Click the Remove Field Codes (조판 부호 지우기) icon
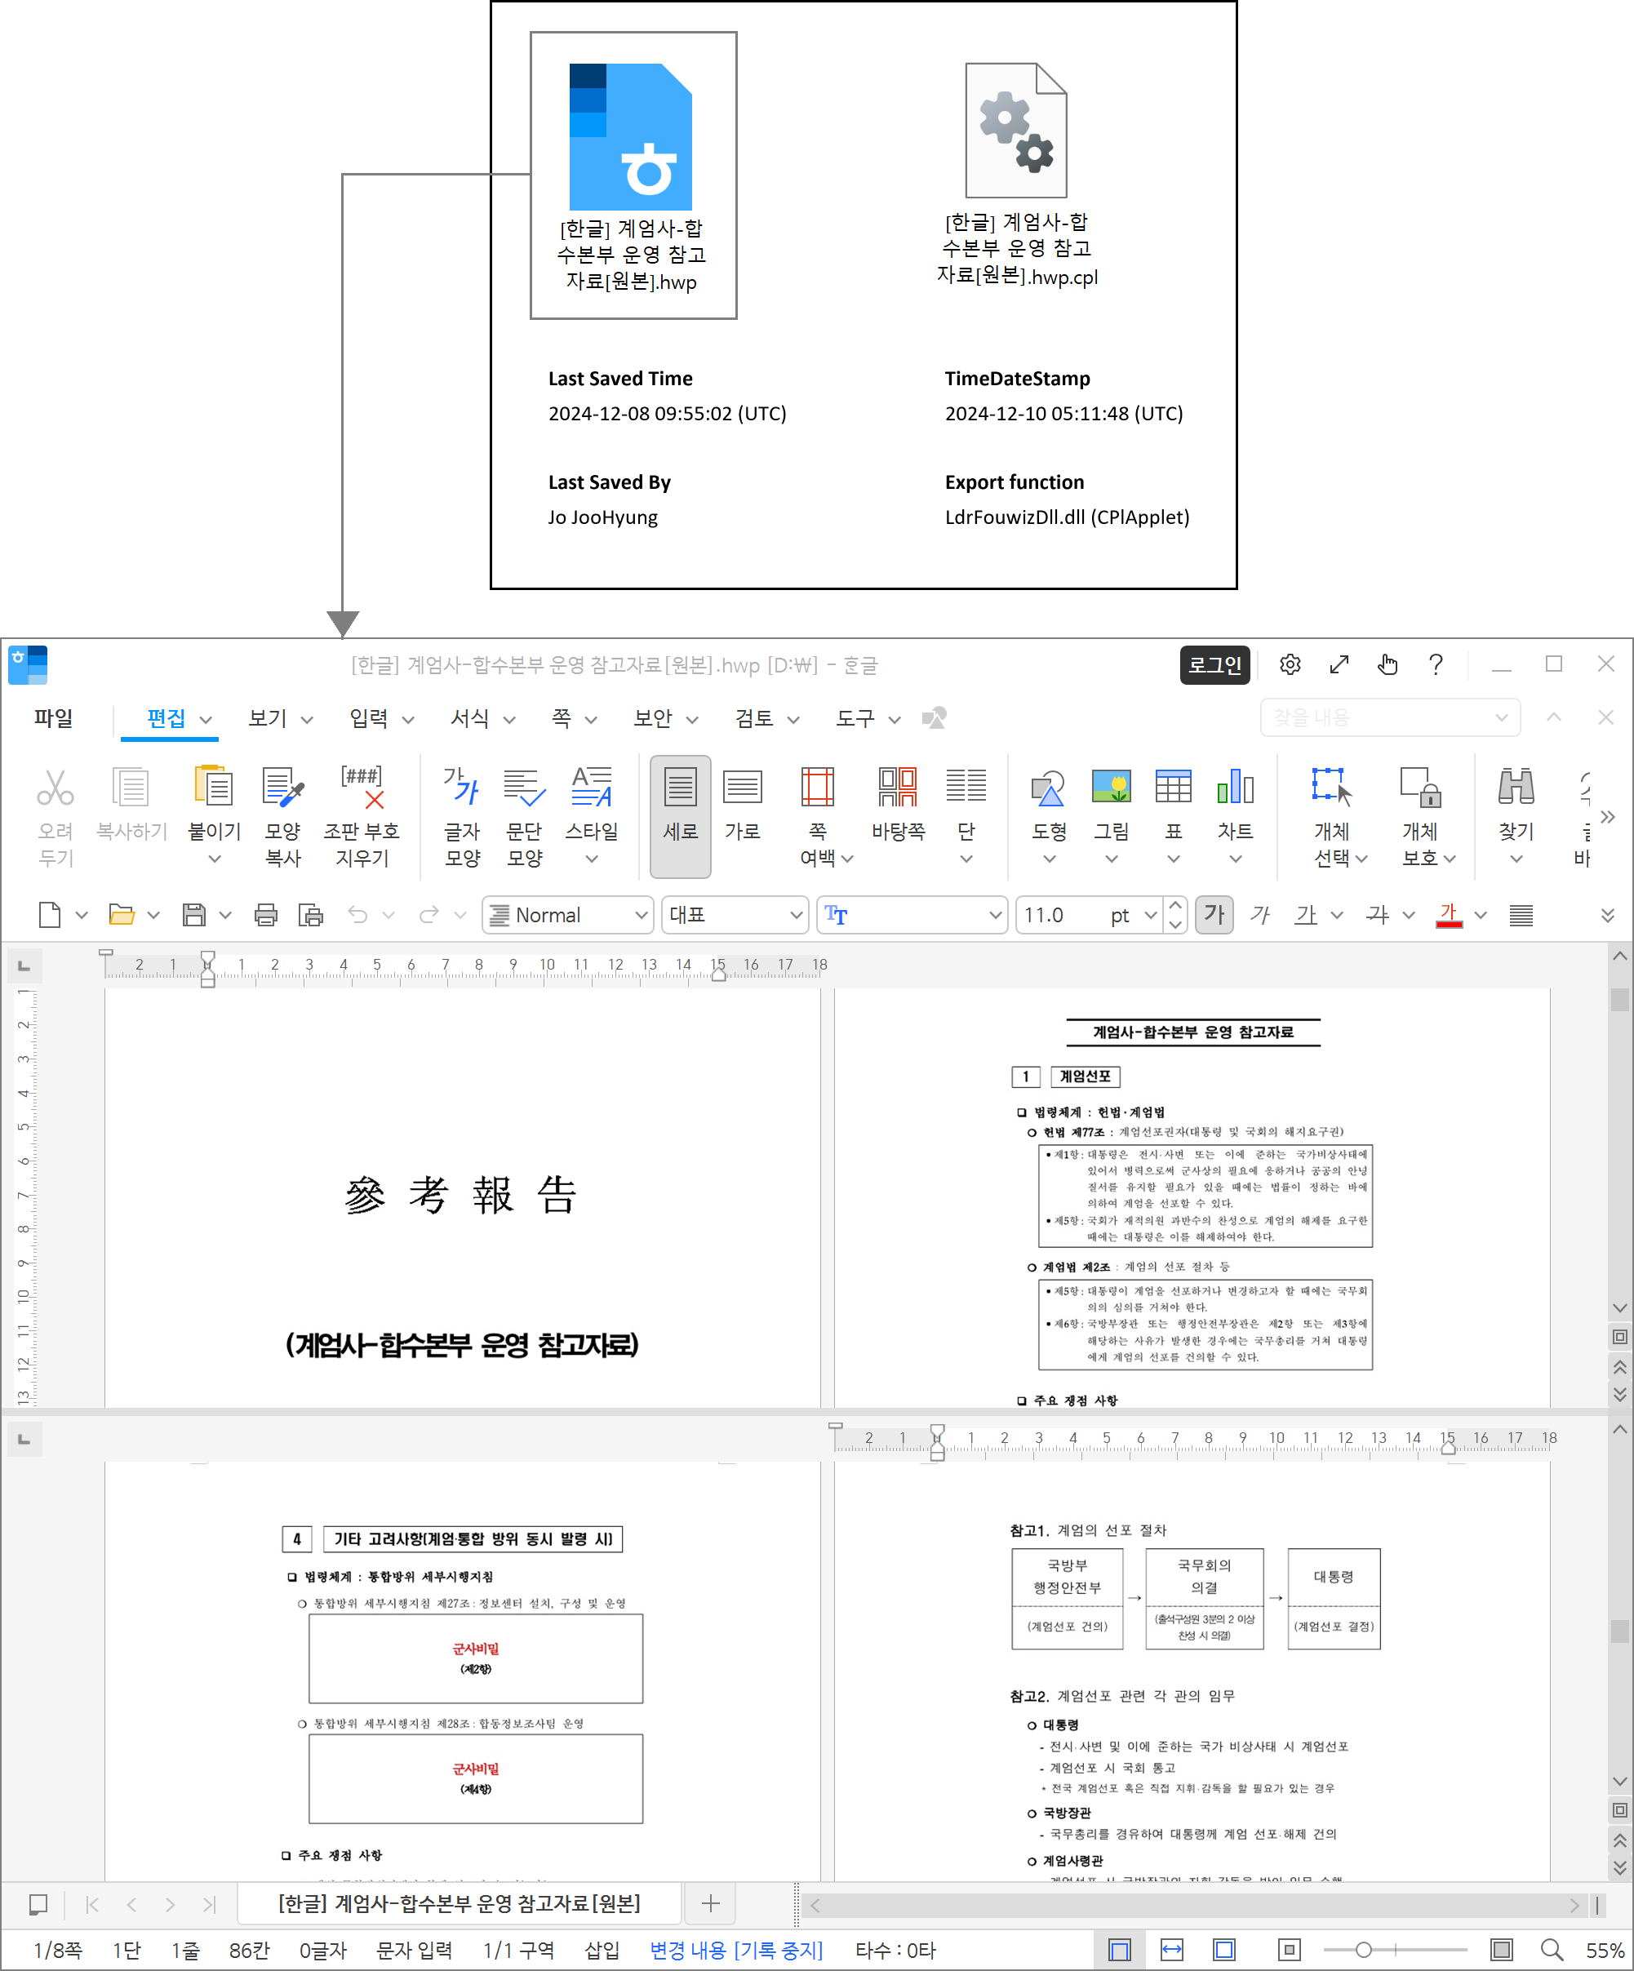1634x1971 pixels. pos(362,788)
